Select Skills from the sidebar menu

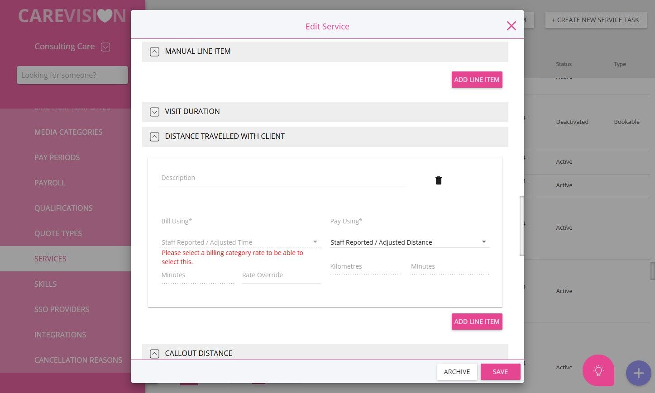[x=45, y=284]
